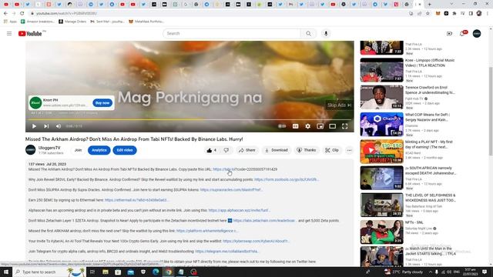Click Buy now on the Knorr ad
493x277 pixels.
point(102,102)
